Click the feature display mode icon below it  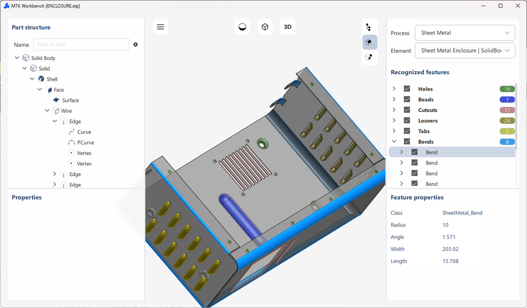click(x=370, y=57)
